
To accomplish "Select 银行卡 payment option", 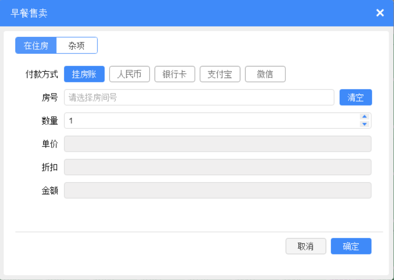I will point(174,74).
